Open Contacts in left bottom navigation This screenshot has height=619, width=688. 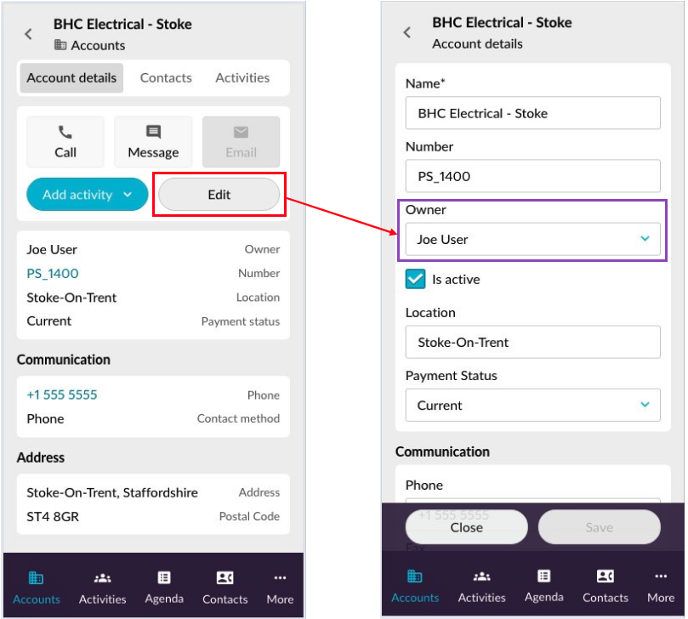[x=225, y=587]
